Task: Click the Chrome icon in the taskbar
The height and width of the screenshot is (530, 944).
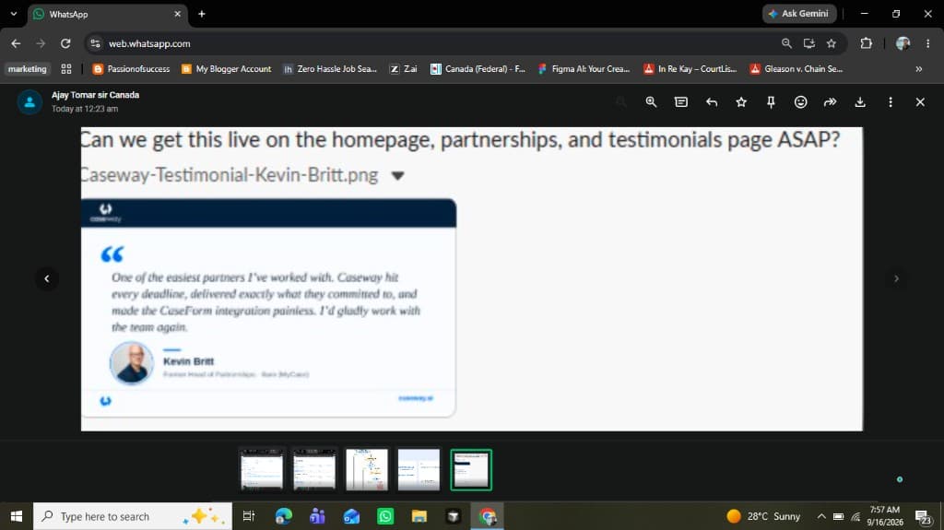Action: (487, 516)
